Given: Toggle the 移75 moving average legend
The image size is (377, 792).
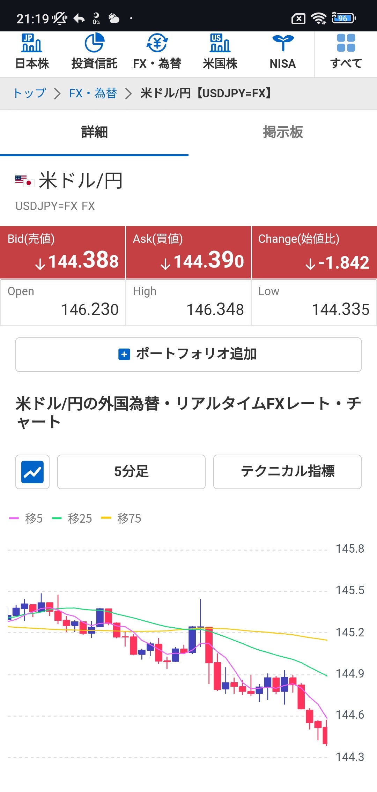Looking at the screenshot, I should (121, 518).
